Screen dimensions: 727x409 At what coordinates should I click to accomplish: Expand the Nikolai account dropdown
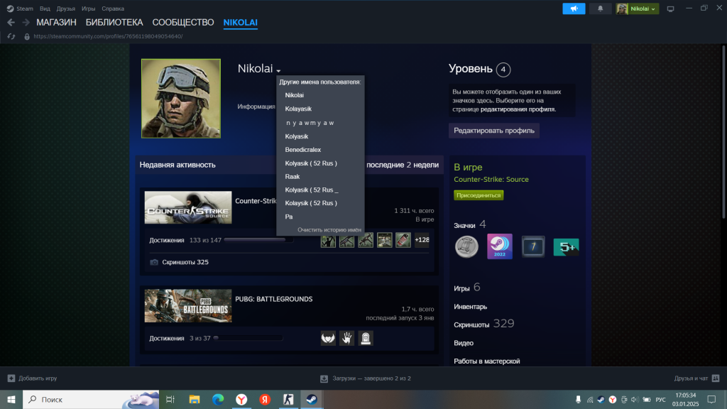pyautogui.click(x=637, y=9)
